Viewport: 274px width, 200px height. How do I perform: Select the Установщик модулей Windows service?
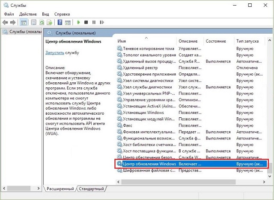pos(191,119)
